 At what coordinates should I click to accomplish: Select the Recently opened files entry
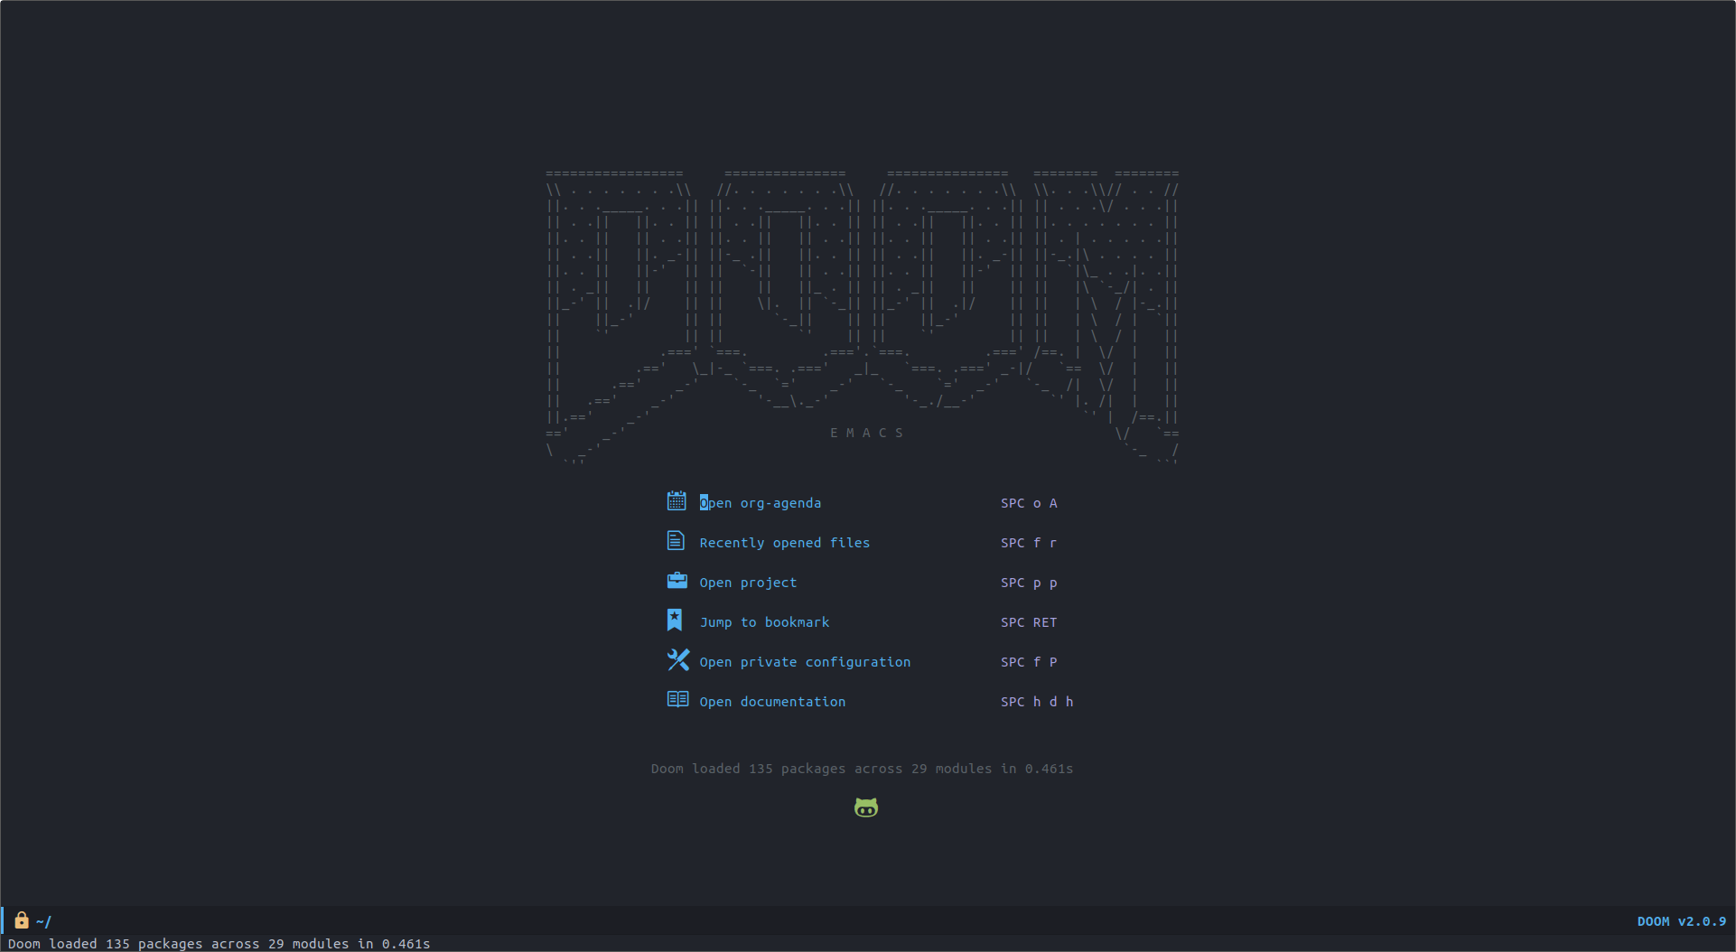pyautogui.click(x=784, y=542)
